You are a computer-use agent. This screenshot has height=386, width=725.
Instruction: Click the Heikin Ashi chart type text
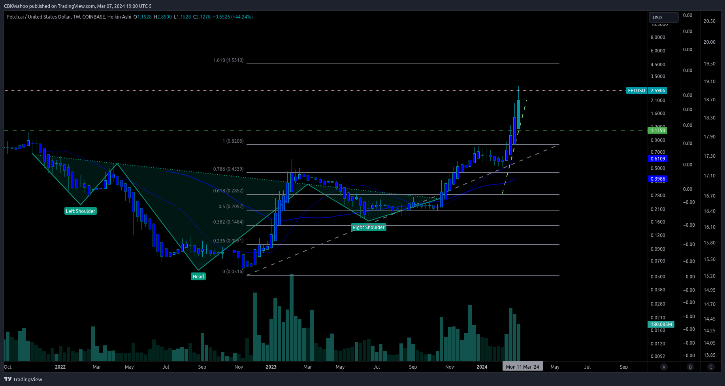pyautogui.click(x=119, y=17)
